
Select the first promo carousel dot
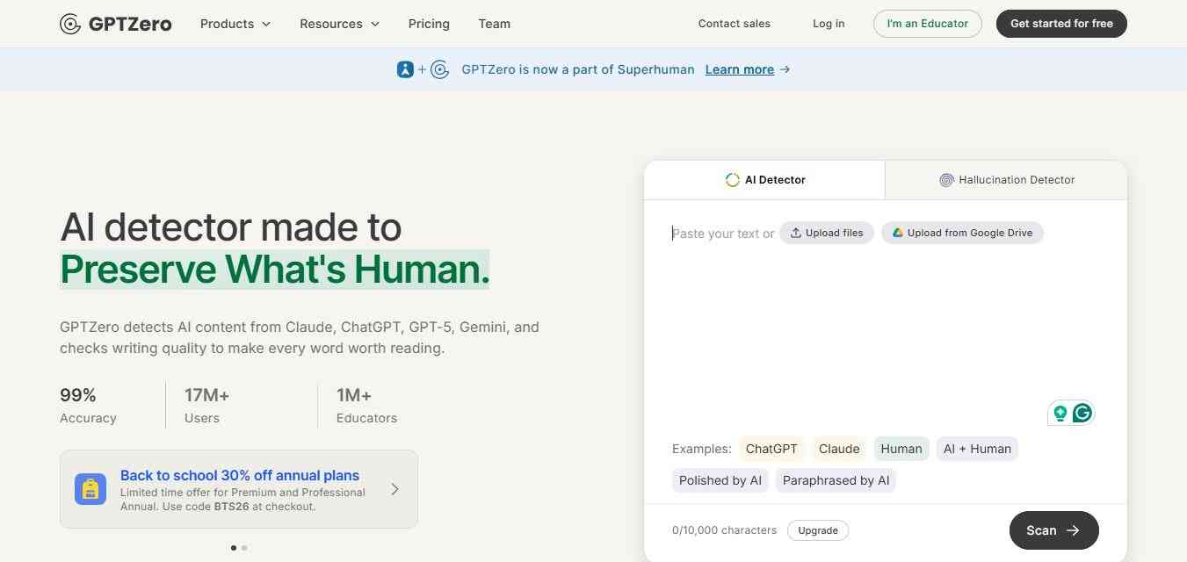[x=233, y=548]
